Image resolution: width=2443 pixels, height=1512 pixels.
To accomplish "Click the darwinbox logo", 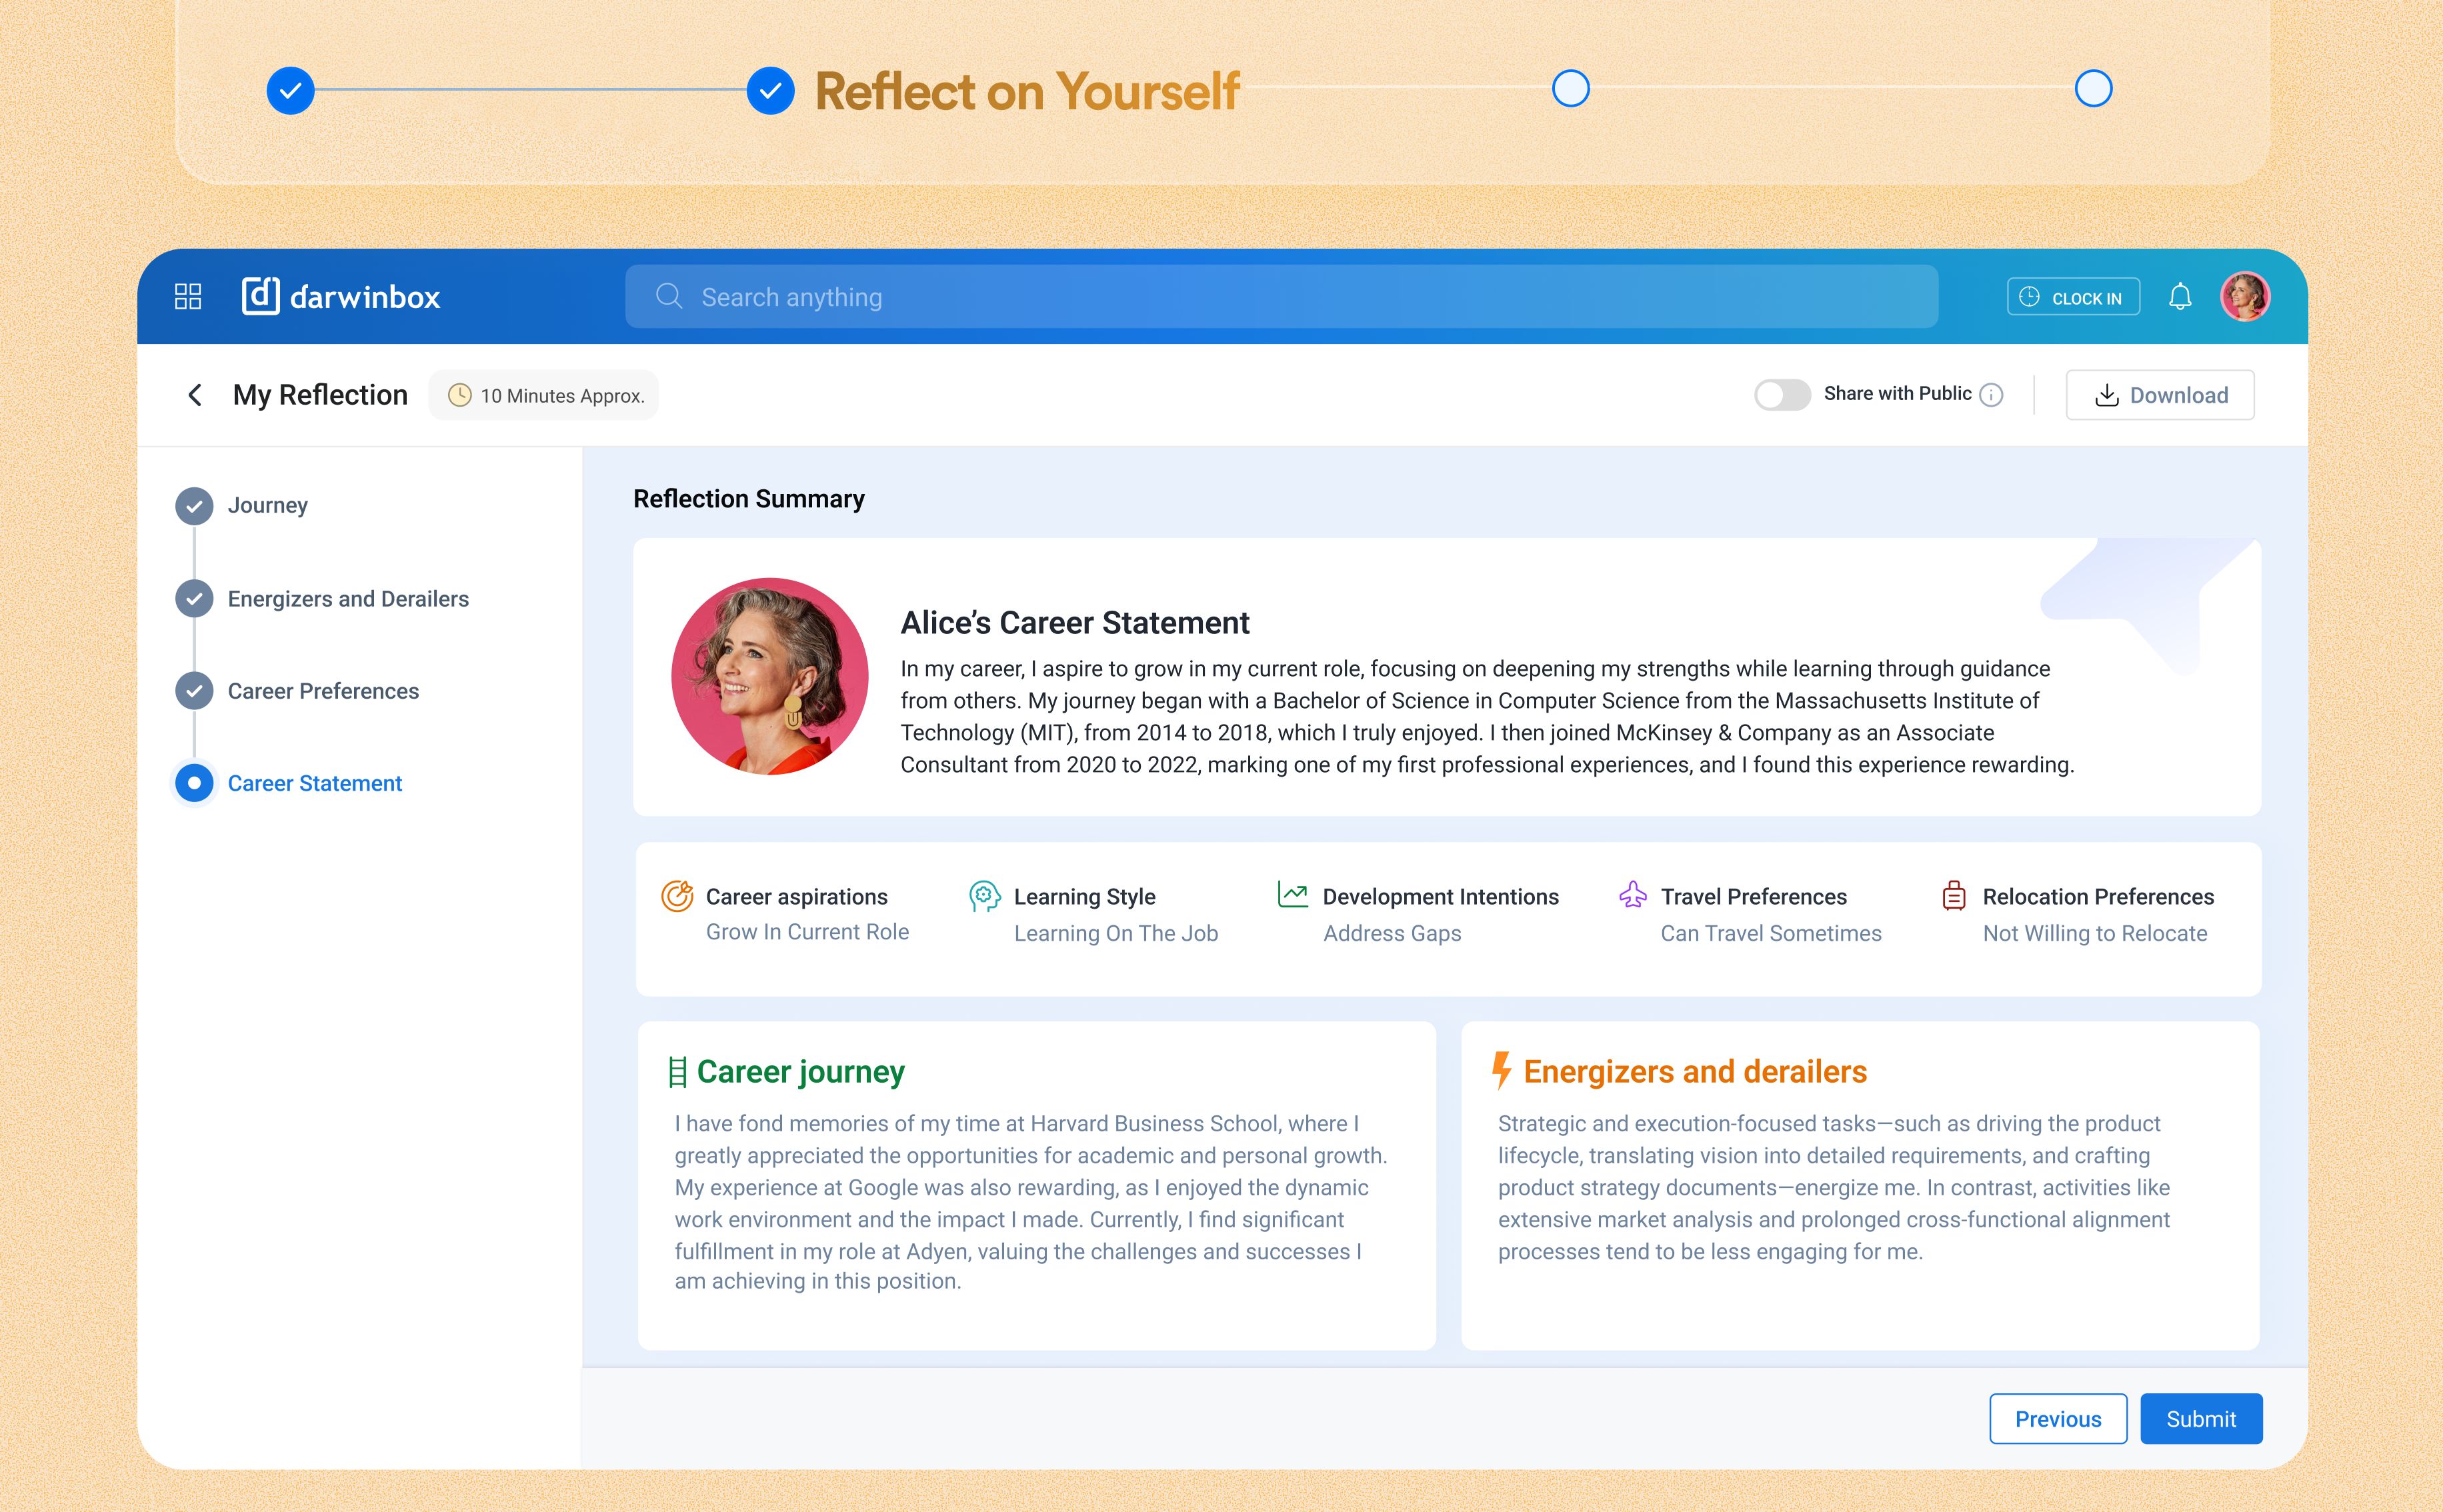I will [341, 296].
